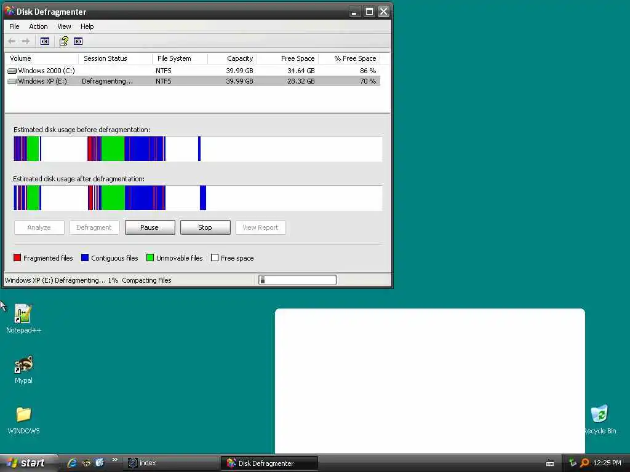
Task: Switch to the index taskbar window
Action: 171,463
